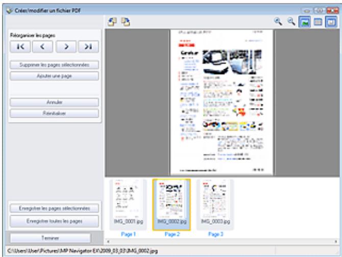Click 'Enregistrer toutes les pages' button
Viewport: 342px width, 257px height.
[54, 221]
